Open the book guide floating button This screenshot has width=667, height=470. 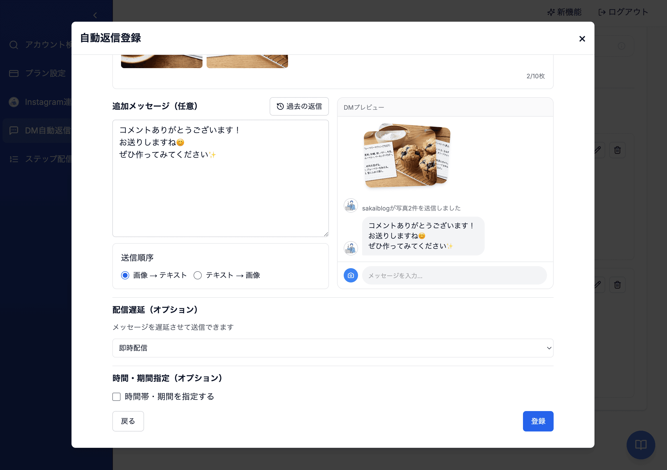point(640,444)
